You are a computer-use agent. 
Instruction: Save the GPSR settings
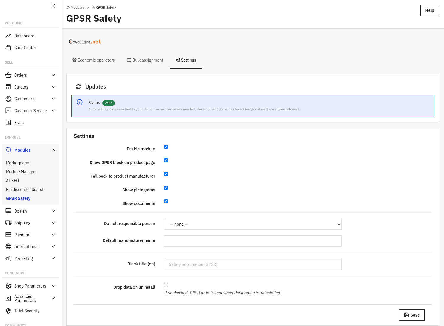[x=412, y=315]
